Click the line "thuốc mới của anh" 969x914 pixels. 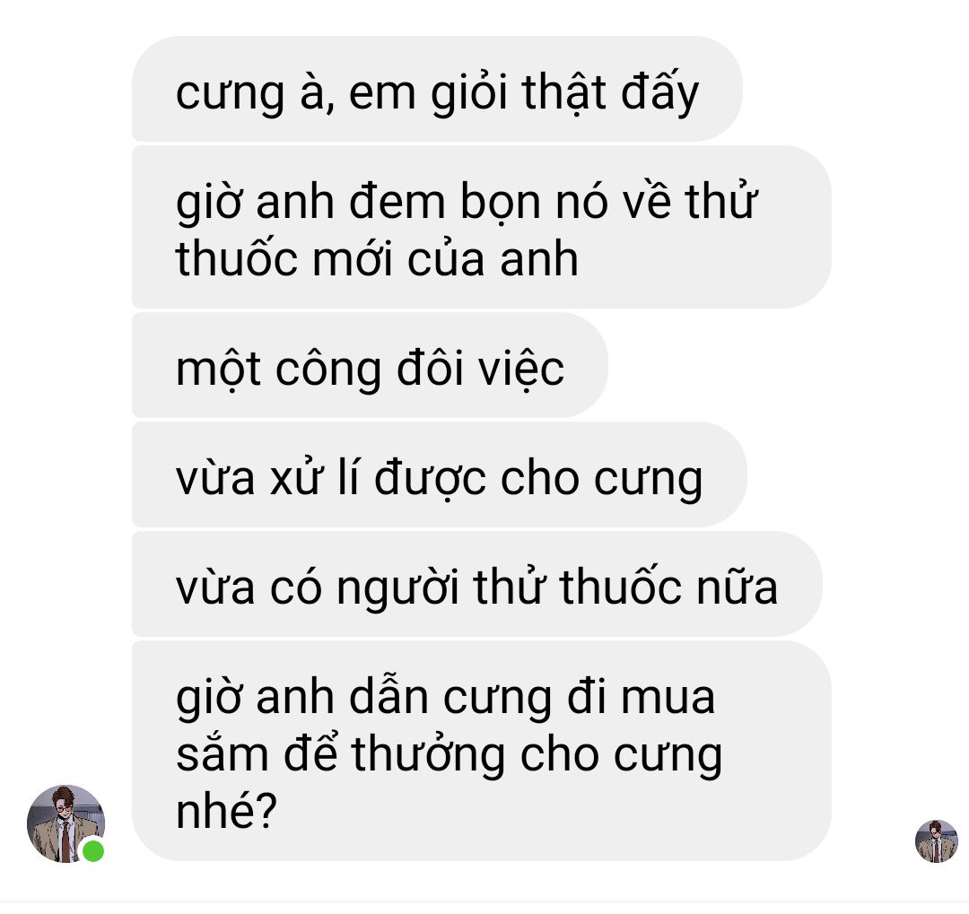pyautogui.click(x=377, y=258)
